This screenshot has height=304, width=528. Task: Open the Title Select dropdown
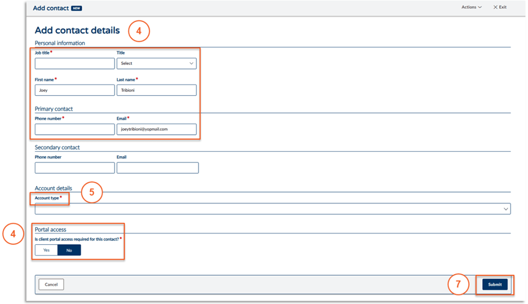coord(156,64)
